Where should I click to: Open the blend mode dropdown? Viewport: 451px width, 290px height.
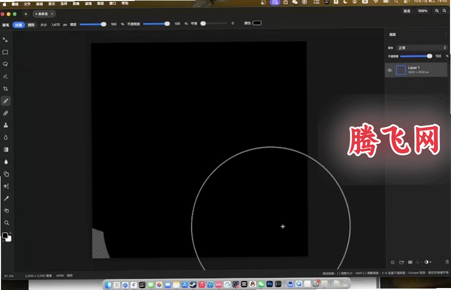tap(421, 48)
